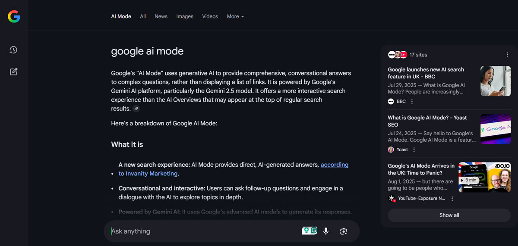Expand the More dropdown in top navigation
This screenshot has width=518, height=246.
[235, 16]
